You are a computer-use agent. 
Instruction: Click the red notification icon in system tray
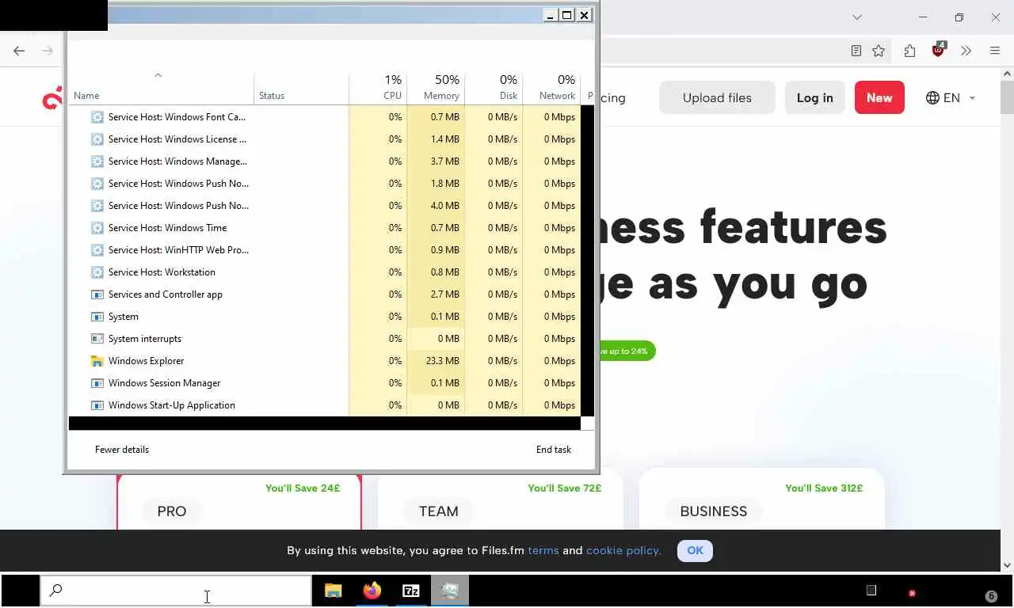(912, 593)
